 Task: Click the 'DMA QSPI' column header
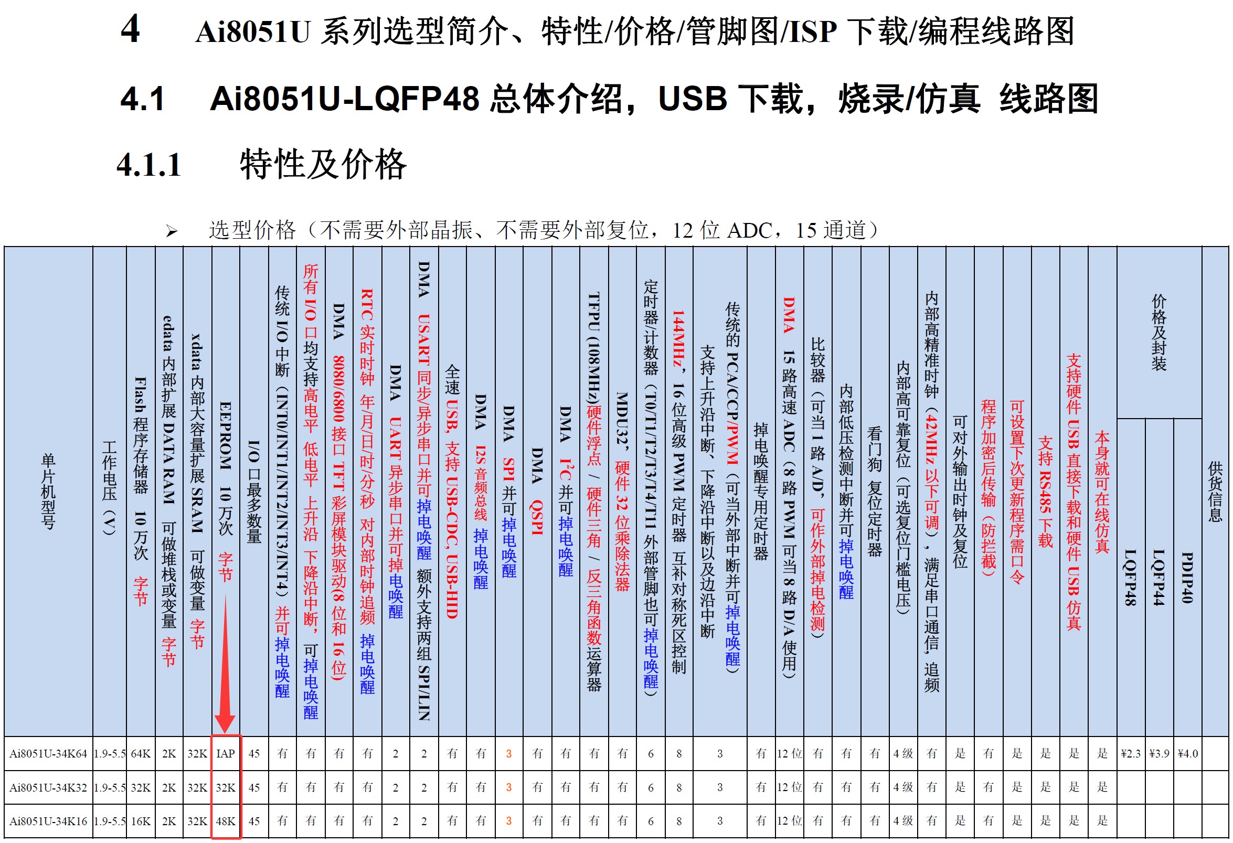click(x=537, y=491)
